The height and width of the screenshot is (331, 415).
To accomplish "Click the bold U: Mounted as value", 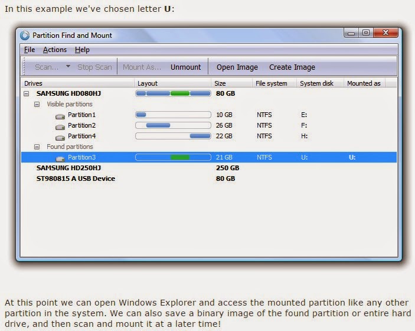I will coord(352,157).
